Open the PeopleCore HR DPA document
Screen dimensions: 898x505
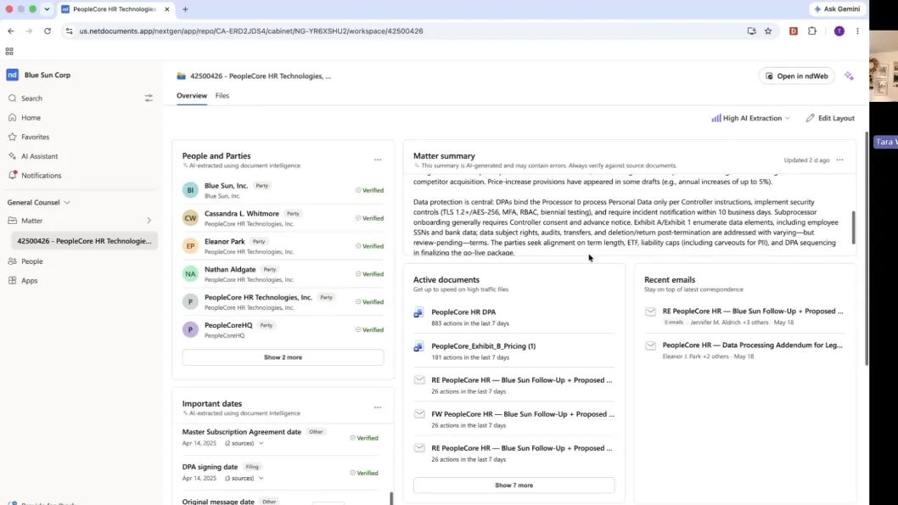tap(463, 312)
